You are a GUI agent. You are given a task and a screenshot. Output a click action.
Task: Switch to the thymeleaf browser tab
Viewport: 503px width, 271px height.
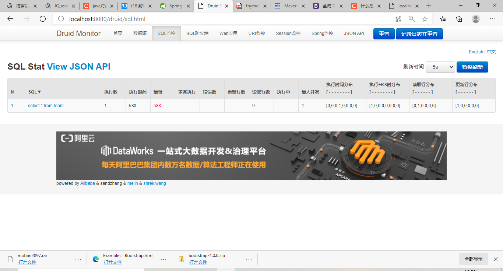click(x=251, y=6)
